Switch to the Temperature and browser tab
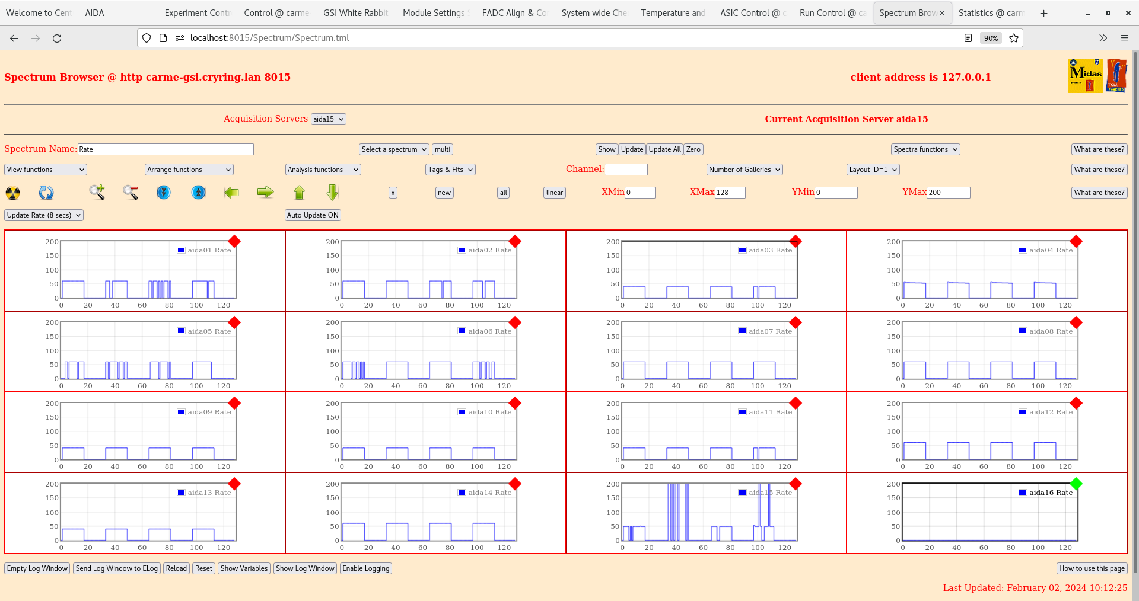The height and width of the screenshot is (601, 1139). click(673, 13)
